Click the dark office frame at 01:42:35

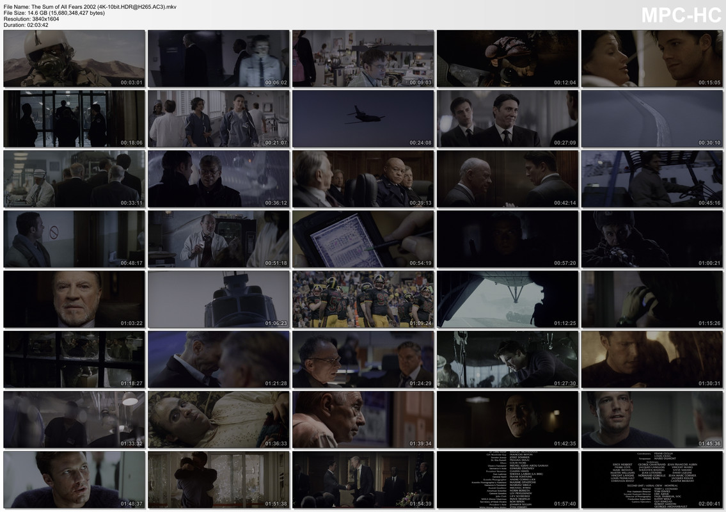(507, 420)
